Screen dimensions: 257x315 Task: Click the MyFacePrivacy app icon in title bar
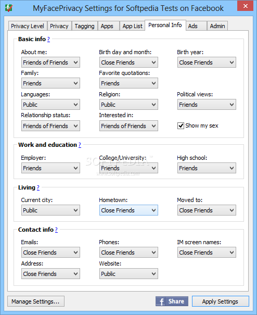9,8
